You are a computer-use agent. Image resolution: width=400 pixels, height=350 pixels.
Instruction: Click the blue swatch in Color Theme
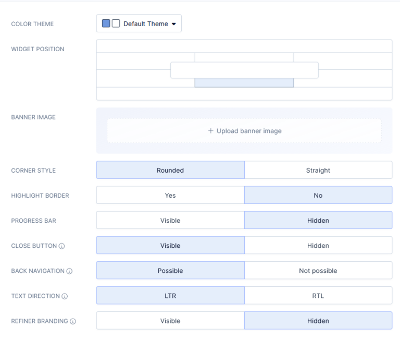[x=106, y=23]
